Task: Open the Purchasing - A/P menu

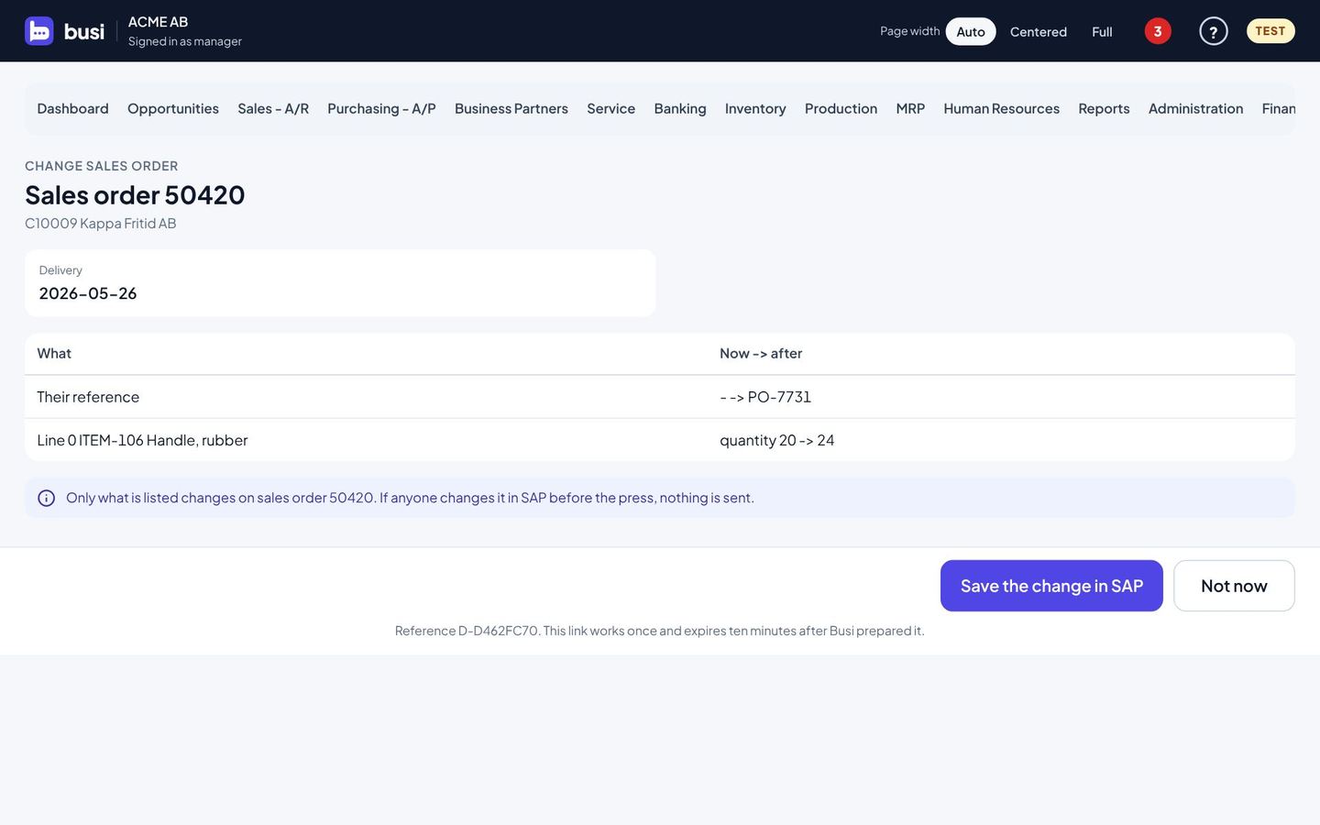Action: (381, 109)
